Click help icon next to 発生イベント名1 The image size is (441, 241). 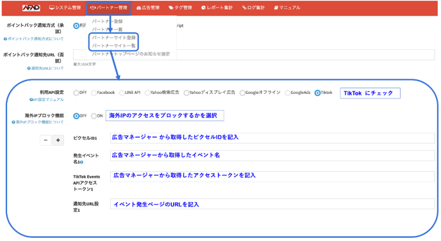coord(82,162)
